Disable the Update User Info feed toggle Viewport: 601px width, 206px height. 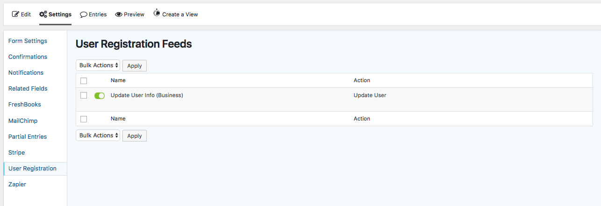pyautogui.click(x=100, y=96)
